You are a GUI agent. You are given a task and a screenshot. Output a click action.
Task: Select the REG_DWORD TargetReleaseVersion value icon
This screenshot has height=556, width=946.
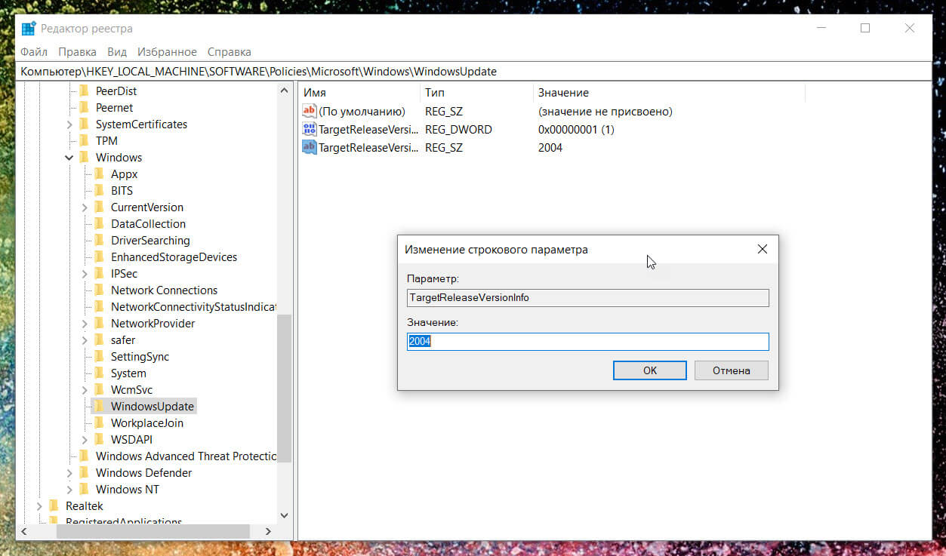(x=310, y=129)
